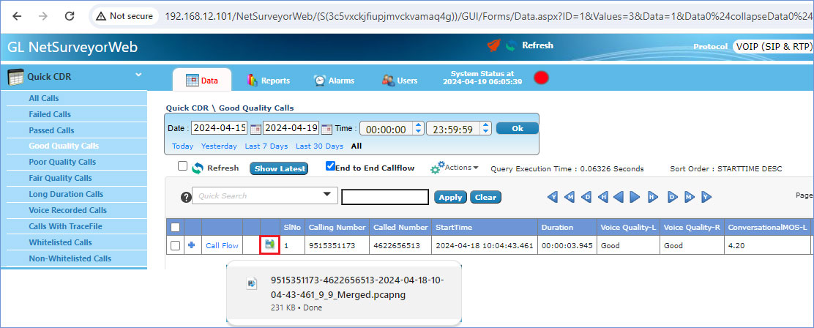Open the Protocol VOIP selector
814x328 pixels.
[x=773, y=47]
